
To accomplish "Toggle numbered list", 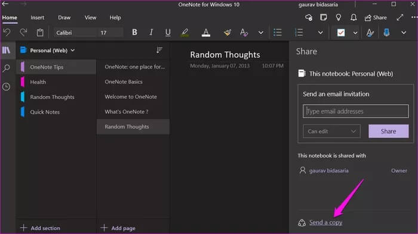I will click(299, 32).
